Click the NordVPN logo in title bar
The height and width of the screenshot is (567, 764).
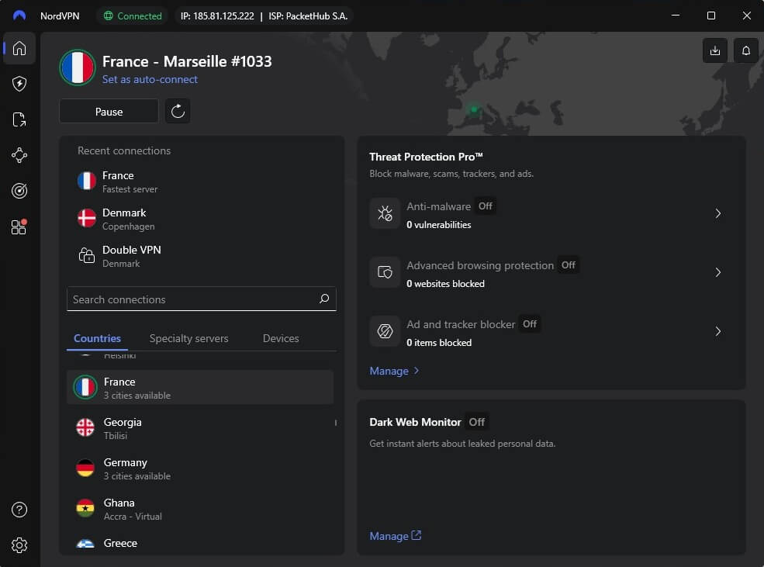click(x=19, y=16)
